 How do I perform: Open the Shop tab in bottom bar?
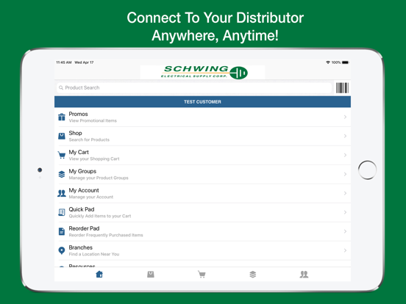click(x=151, y=275)
